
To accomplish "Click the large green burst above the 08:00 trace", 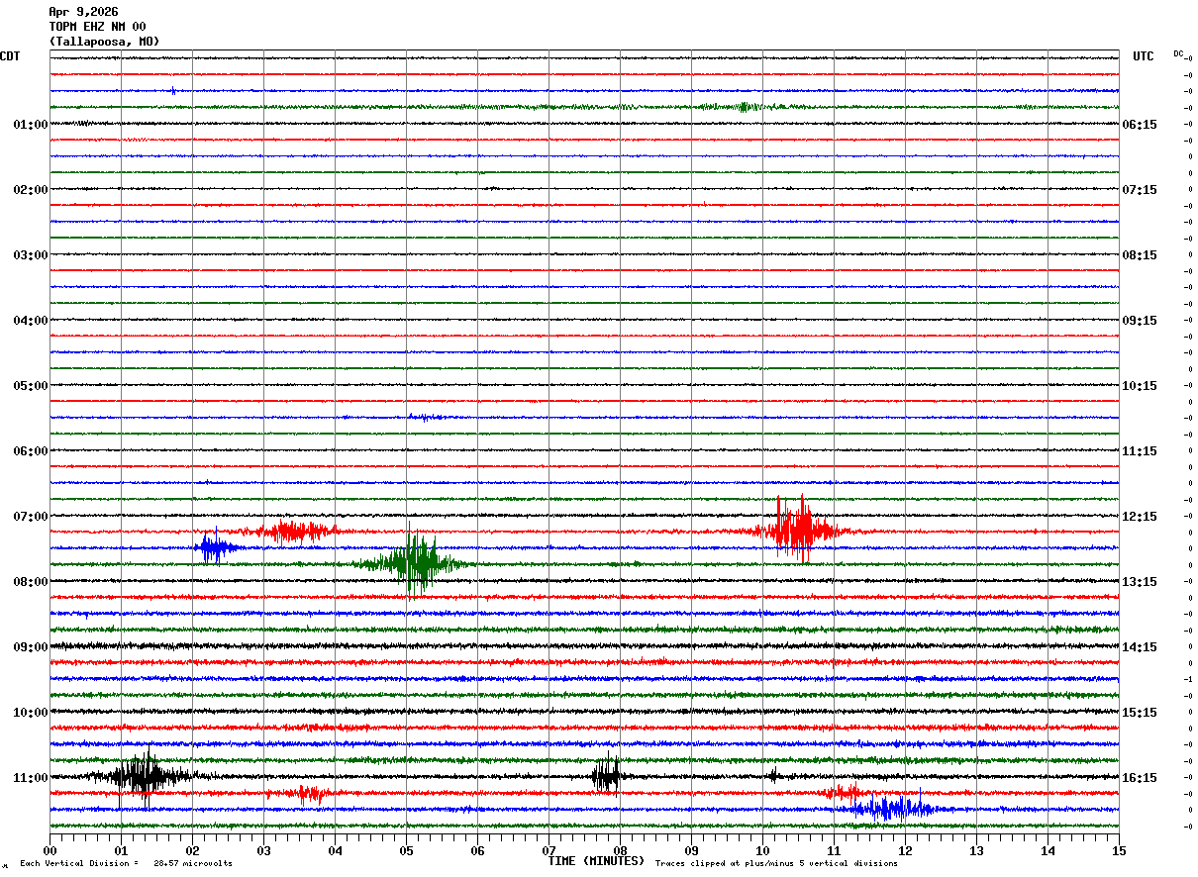I will click(418, 563).
